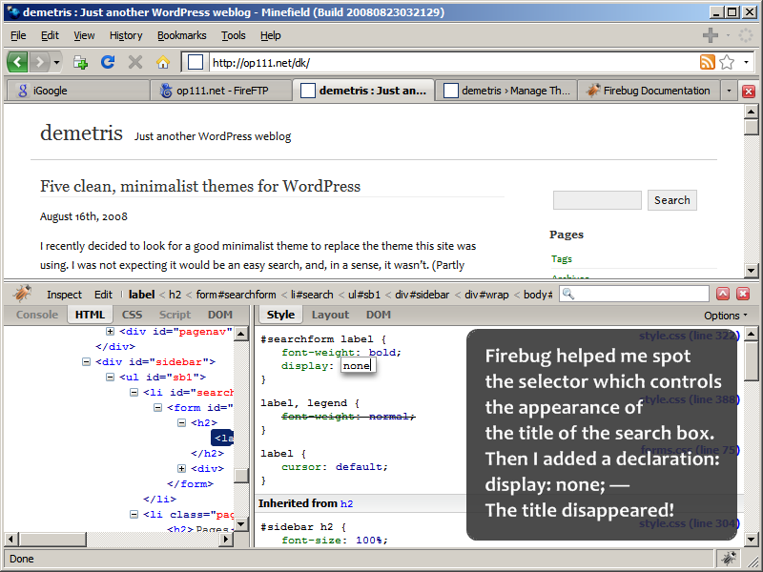Select form#searchform in the breadcrumb path
The image size is (763, 572).
click(x=236, y=295)
